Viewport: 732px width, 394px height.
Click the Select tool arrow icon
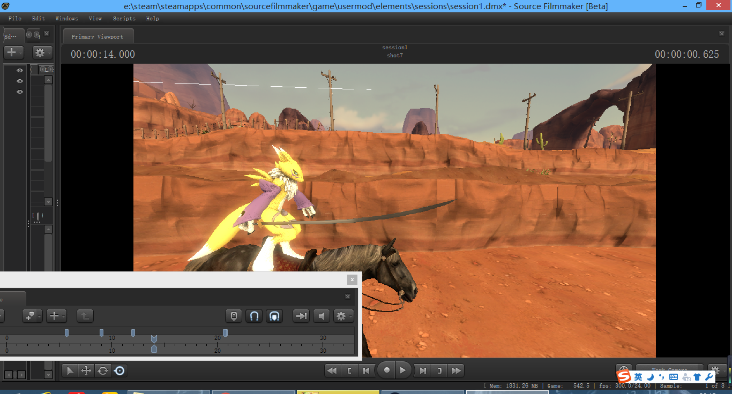[70, 370]
